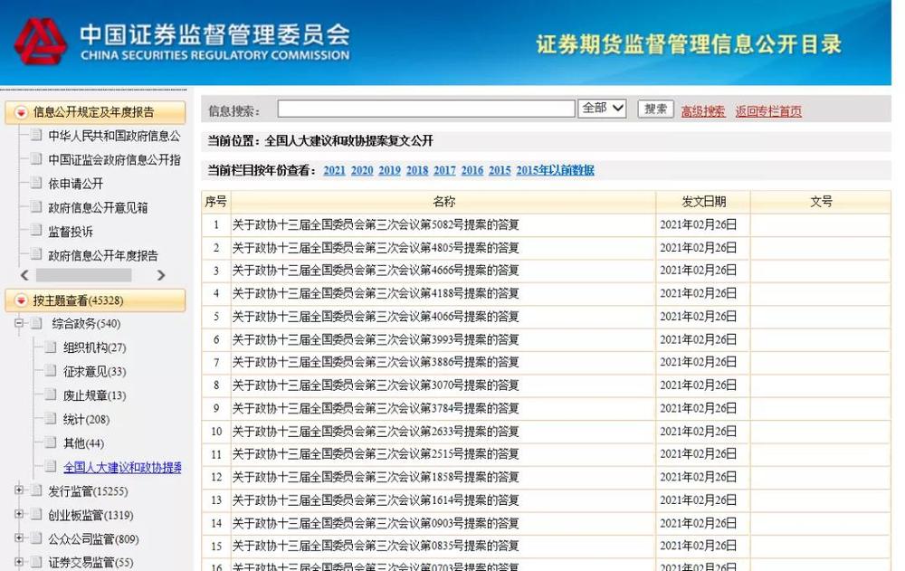The height and width of the screenshot is (571, 905).
Task: Click the CSRC red logo icon
Action: coord(39,41)
